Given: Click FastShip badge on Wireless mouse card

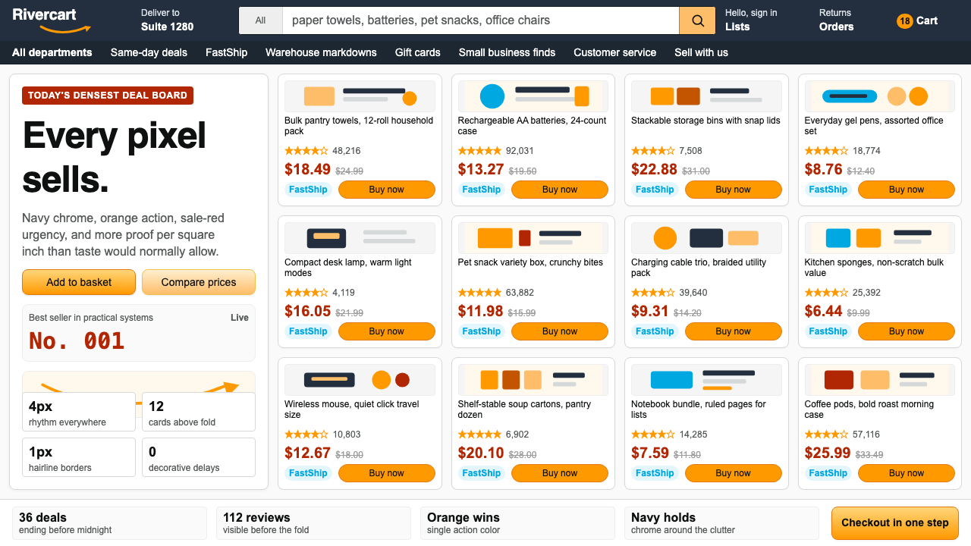Looking at the screenshot, I should pos(308,473).
